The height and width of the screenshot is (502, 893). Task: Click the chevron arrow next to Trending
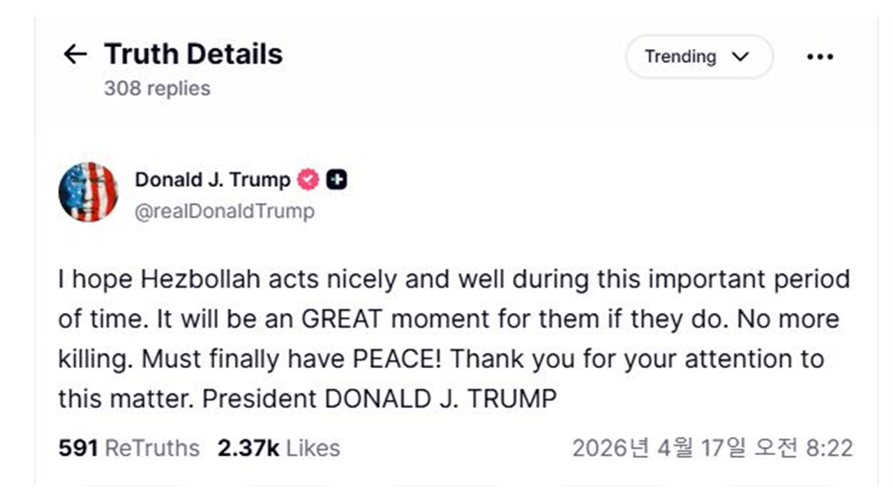pyautogui.click(x=740, y=56)
